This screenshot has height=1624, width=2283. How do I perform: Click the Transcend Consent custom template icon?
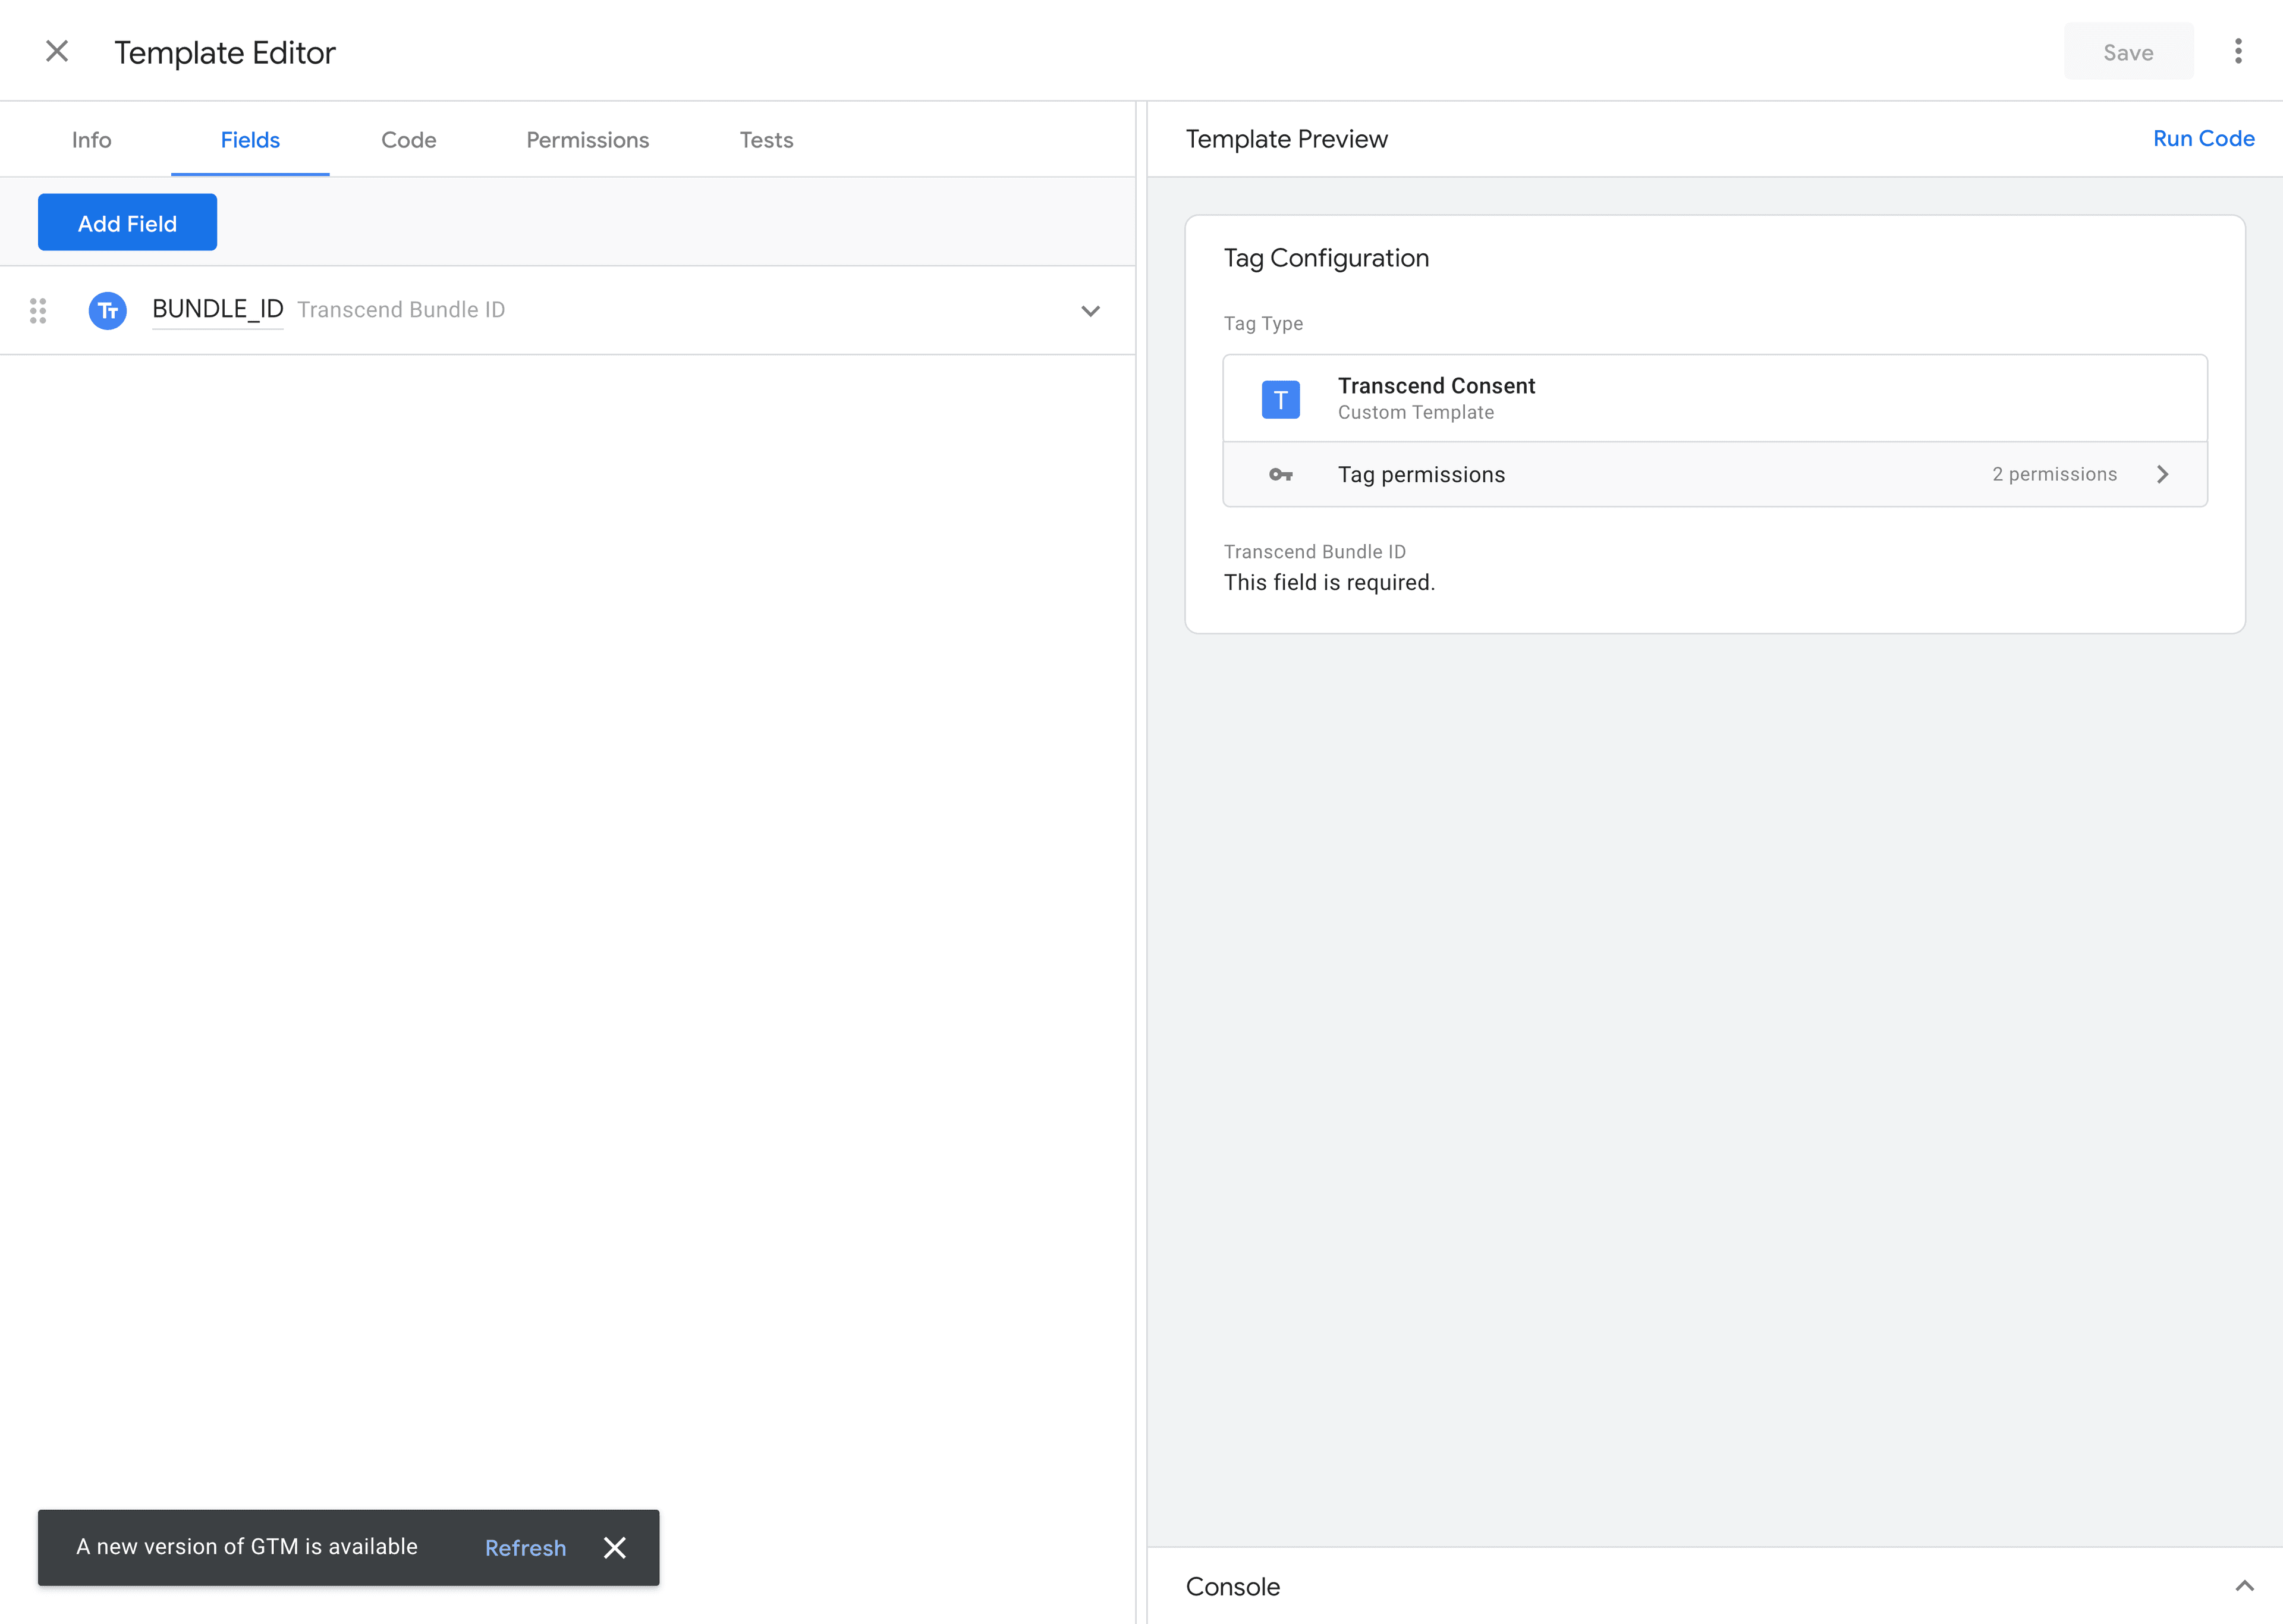coord(1281,398)
